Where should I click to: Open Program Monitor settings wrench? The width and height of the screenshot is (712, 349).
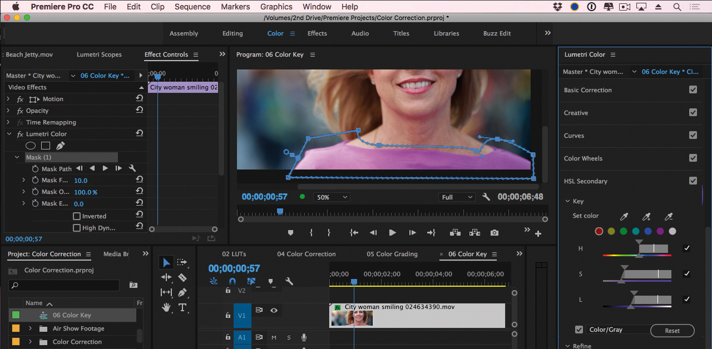486,197
